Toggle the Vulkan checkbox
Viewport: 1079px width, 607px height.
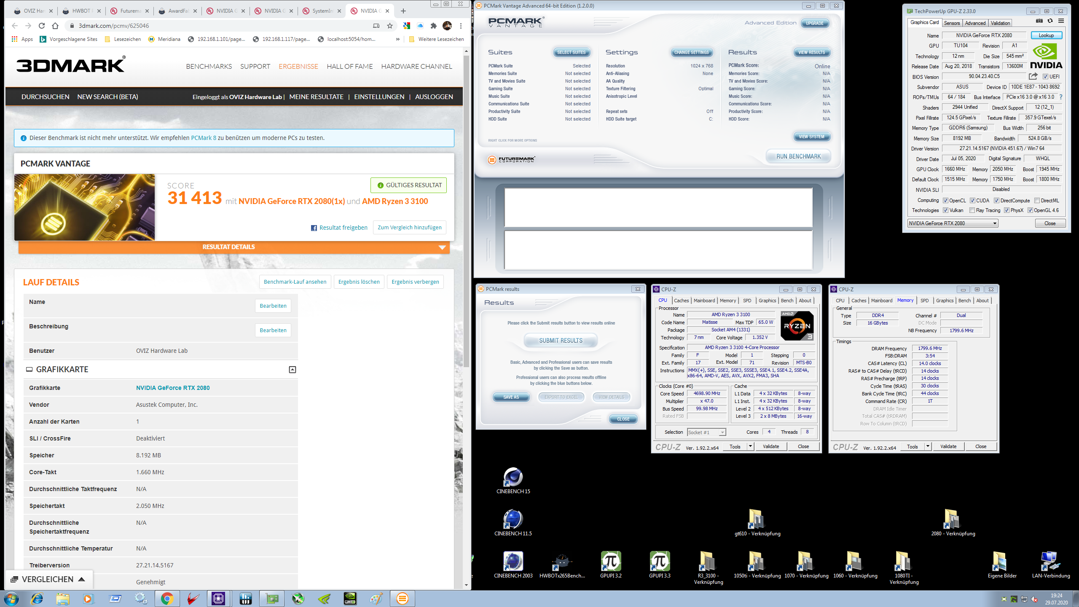945,210
